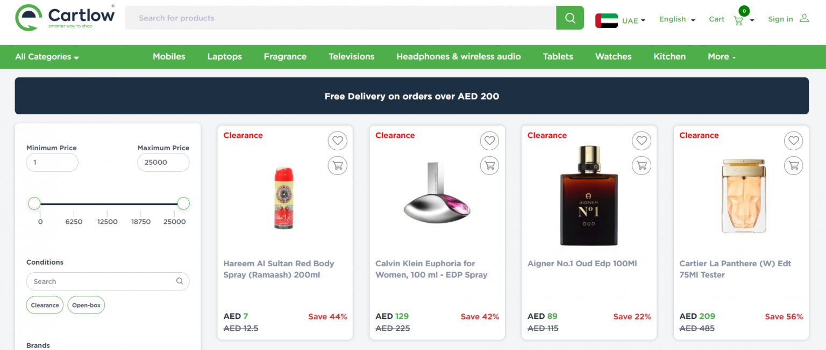Expand the More menu

click(x=721, y=56)
